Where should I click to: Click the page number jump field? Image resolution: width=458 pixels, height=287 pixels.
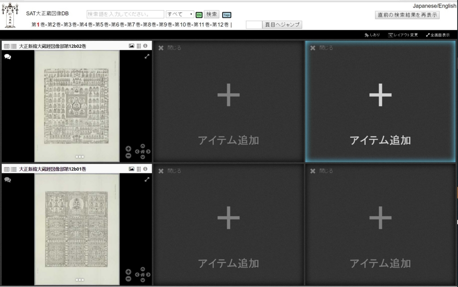click(x=254, y=25)
